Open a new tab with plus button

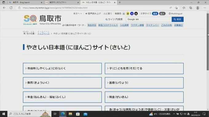pyautogui.click(x=120, y=2)
